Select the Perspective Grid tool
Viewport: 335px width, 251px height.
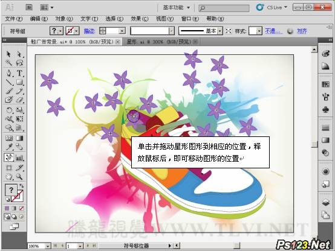[x=19, y=128]
